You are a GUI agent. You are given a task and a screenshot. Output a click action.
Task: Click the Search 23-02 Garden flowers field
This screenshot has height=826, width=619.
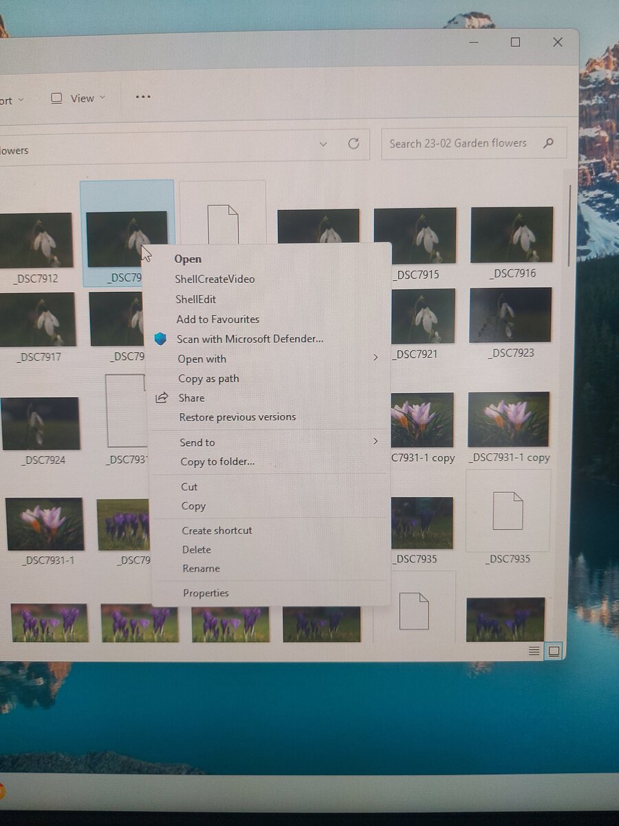click(x=474, y=143)
